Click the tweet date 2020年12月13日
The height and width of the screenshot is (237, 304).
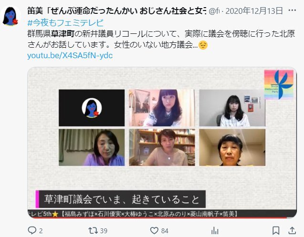pos(254,10)
